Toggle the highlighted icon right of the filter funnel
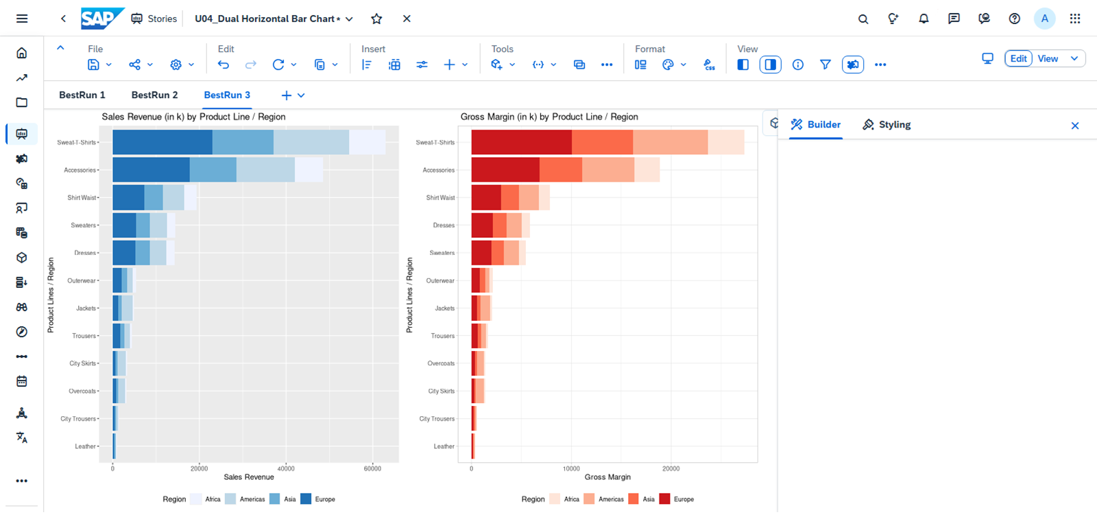The width and height of the screenshot is (1097, 519). 853,64
